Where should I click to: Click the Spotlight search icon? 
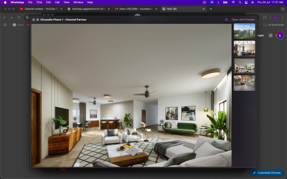[x=240, y=2]
